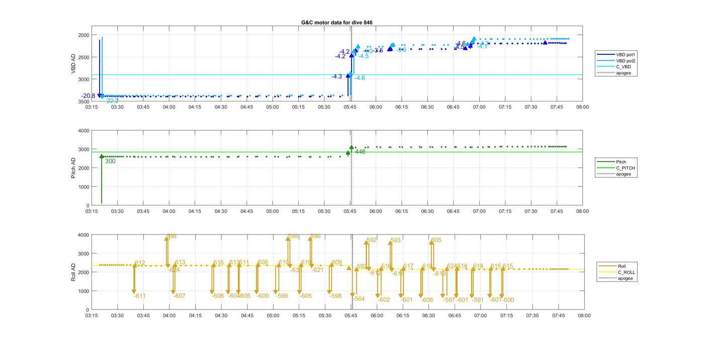Image resolution: width=704 pixels, height=348 pixels.
Task: Click the '04:00' time tick under the Roll plot
Action: pyautogui.click(x=169, y=315)
